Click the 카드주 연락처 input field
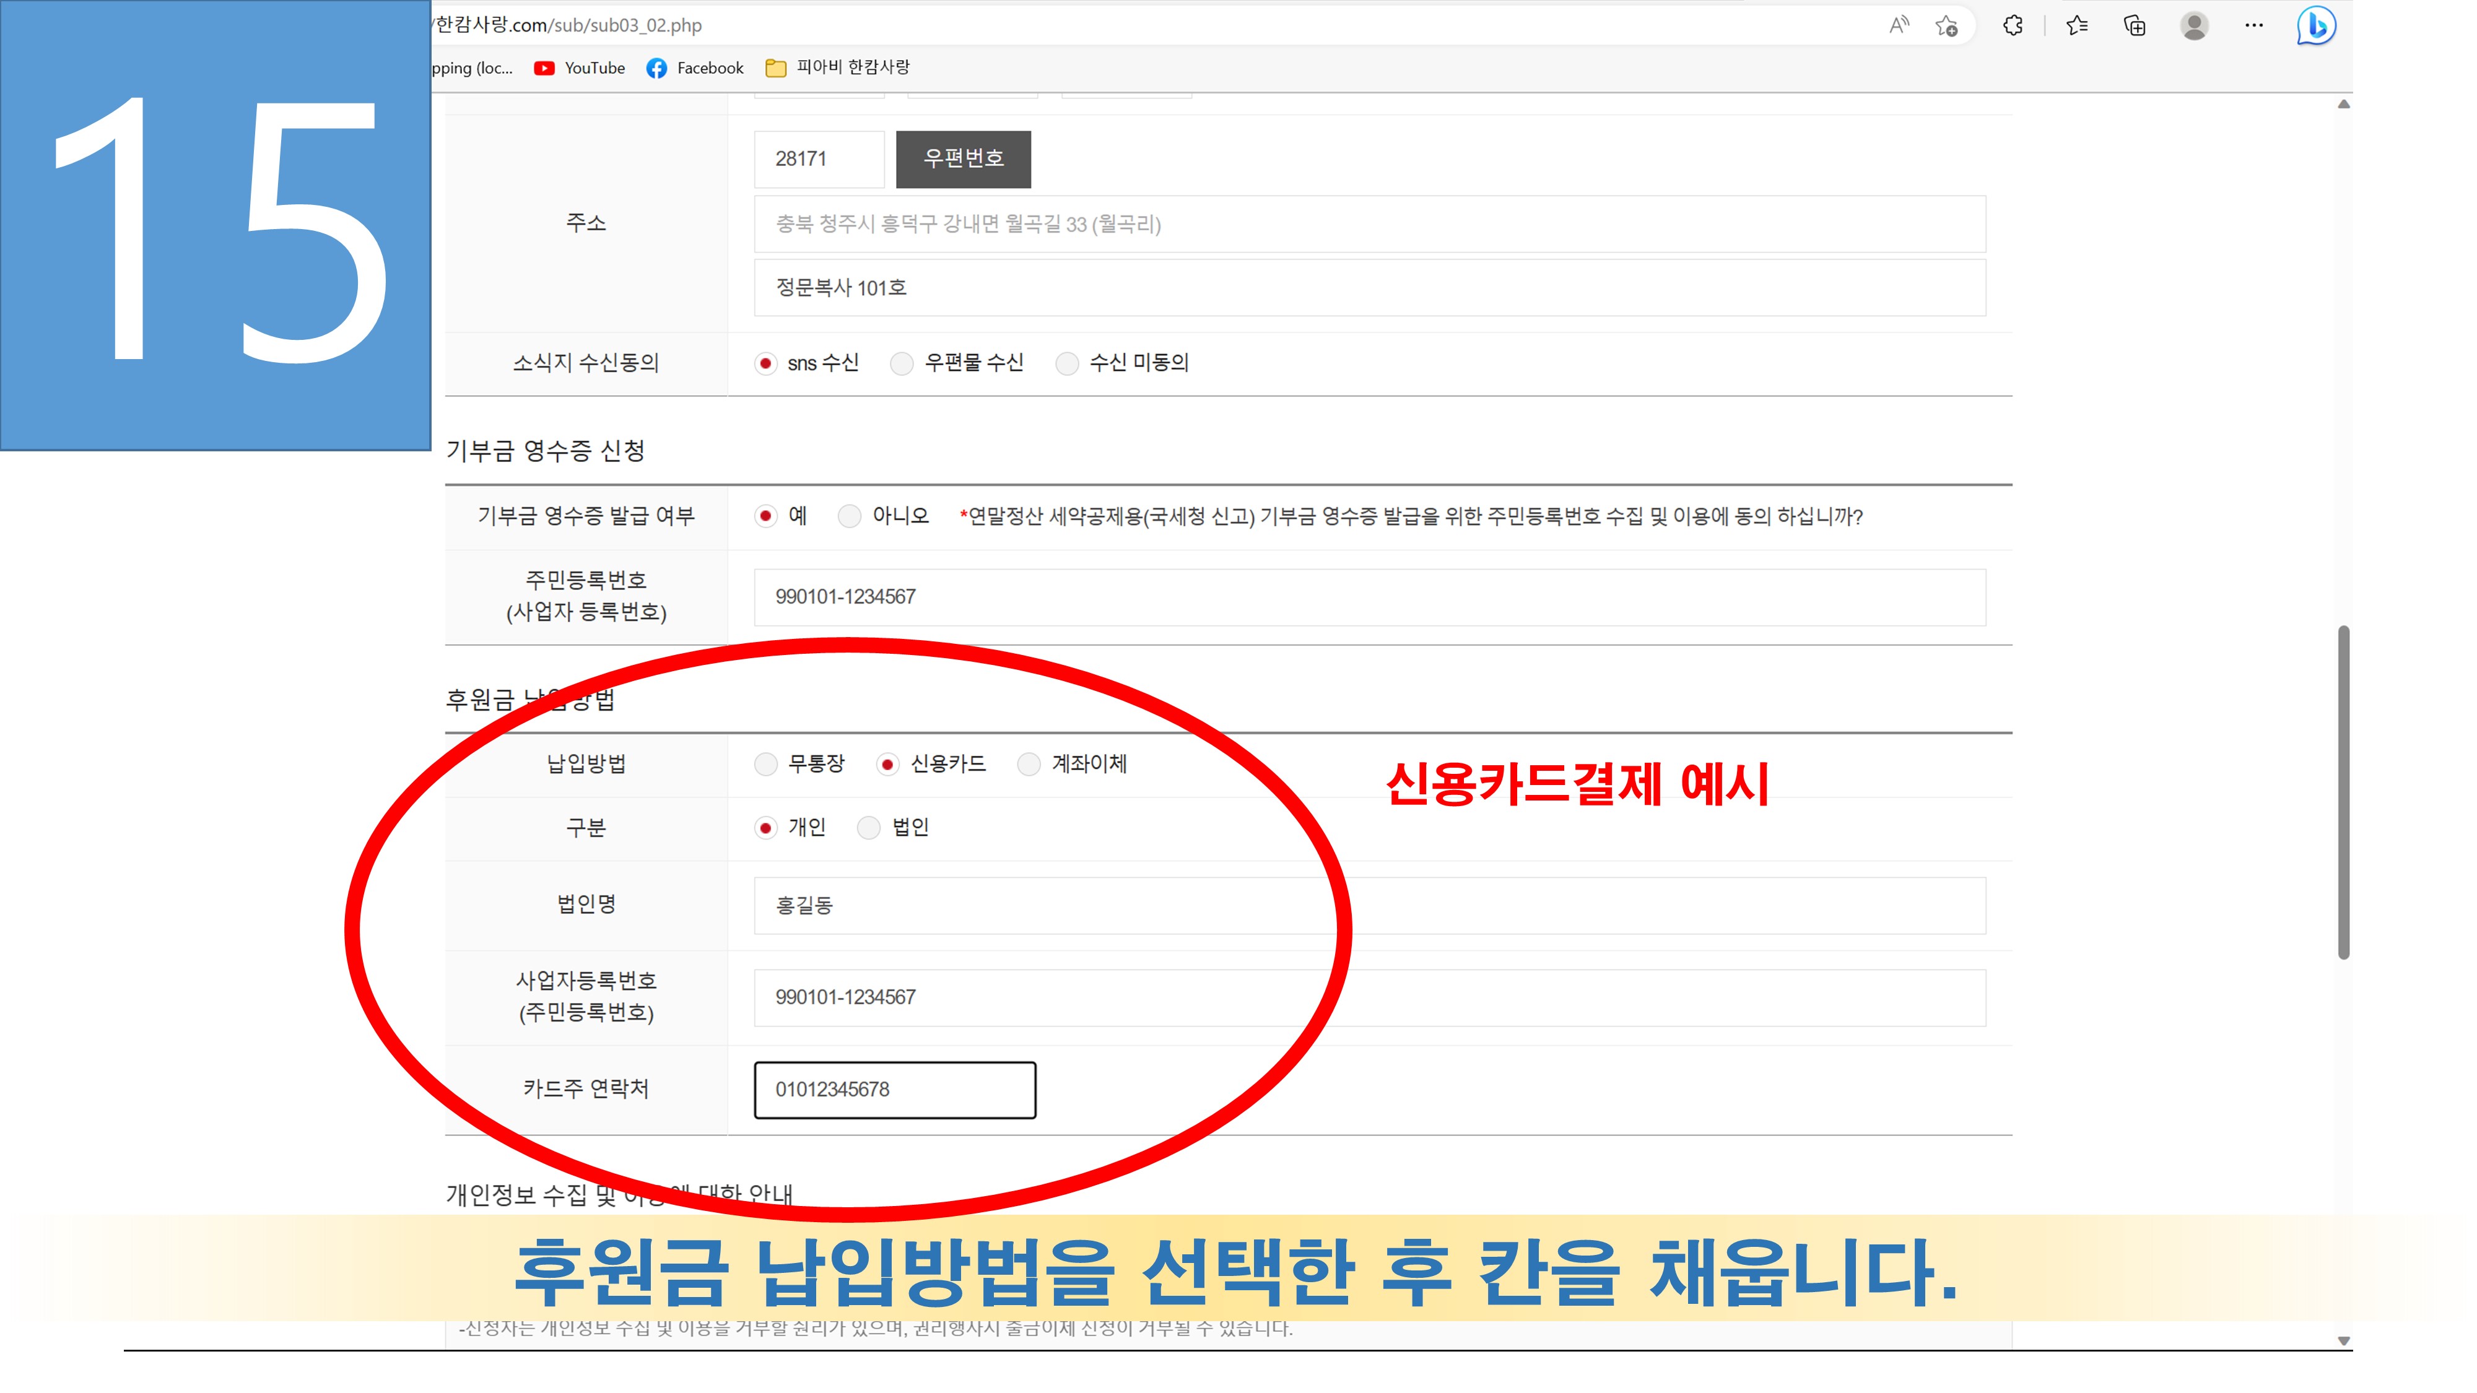Viewport: 2477px width, 1393px height. [x=894, y=1089]
